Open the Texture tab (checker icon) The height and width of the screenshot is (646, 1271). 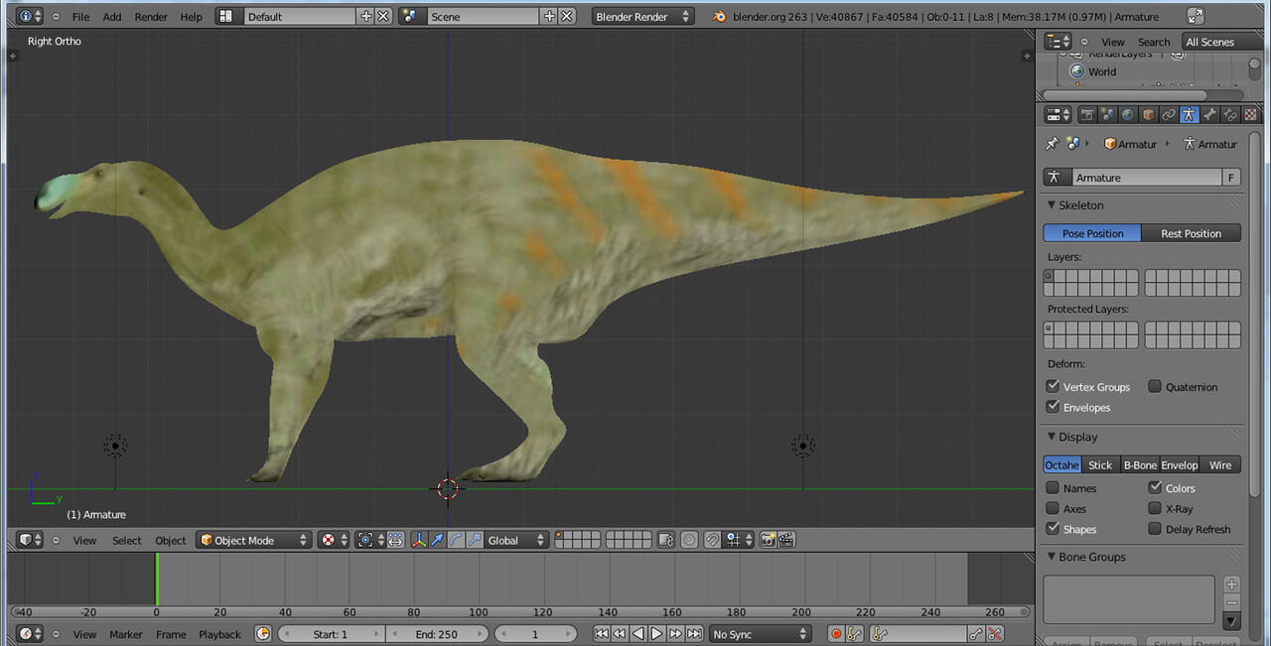[x=1250, y=115]
